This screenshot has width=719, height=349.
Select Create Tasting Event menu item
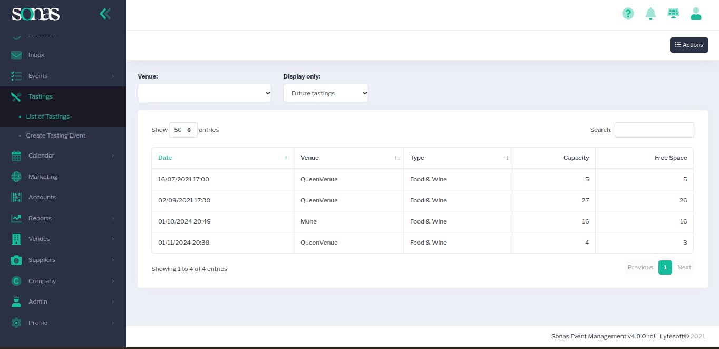point(56,135)
